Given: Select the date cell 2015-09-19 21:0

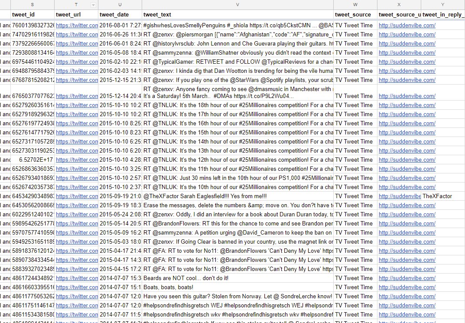Looking at the screenshot, I should [x=120, y=196].
